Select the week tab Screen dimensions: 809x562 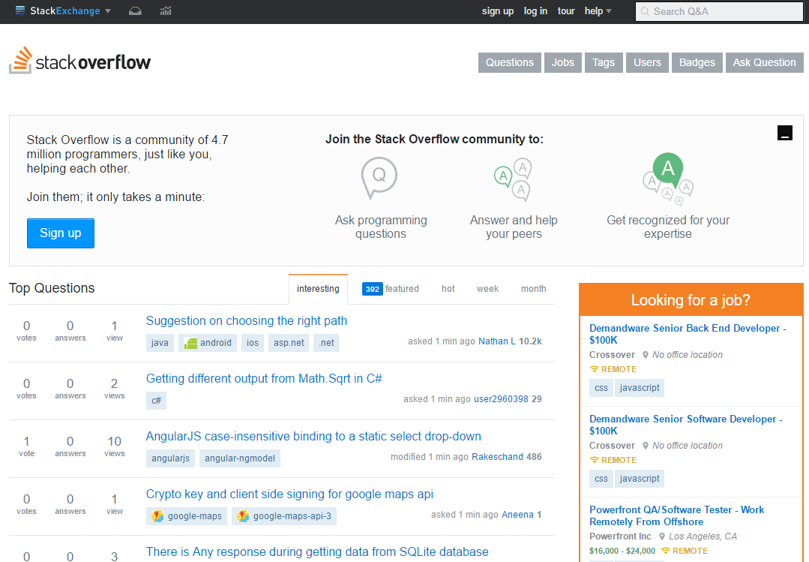pyautogui.click(x=487, y=289)
